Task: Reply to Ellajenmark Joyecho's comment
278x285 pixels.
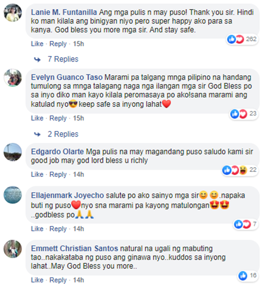Action: tap(58, 229)
